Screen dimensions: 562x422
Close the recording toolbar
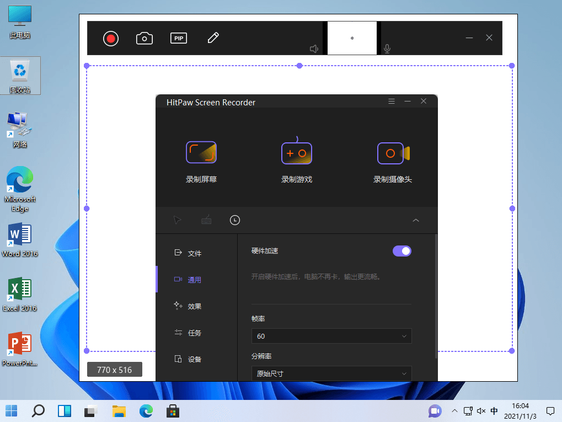[x=489, y=38]
